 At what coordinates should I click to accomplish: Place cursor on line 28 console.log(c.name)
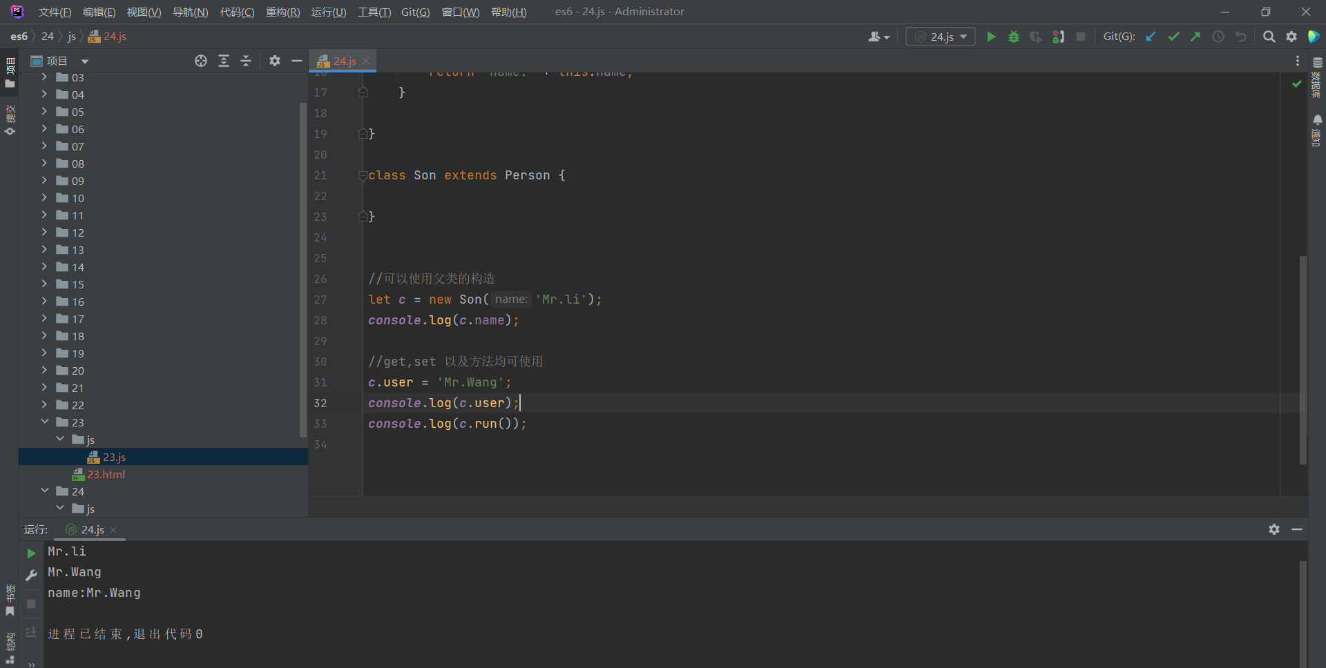click(443, 320)
